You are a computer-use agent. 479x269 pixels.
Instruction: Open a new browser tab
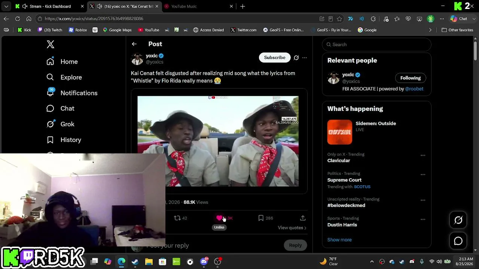[242, 6]
